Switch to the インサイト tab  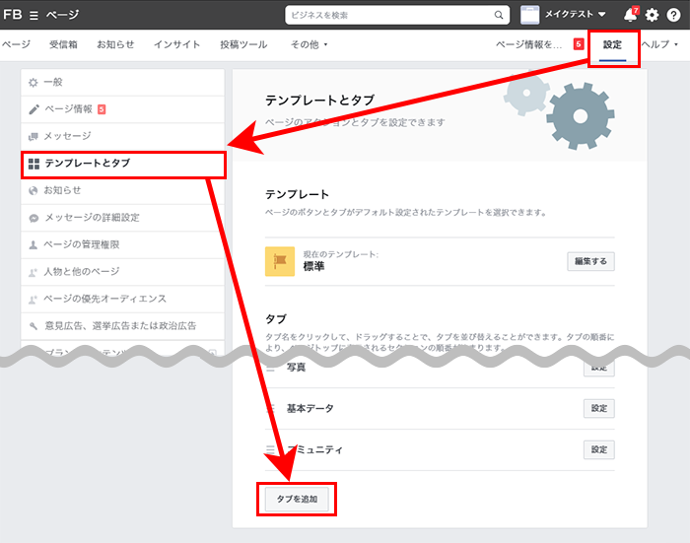coord(176,44)
